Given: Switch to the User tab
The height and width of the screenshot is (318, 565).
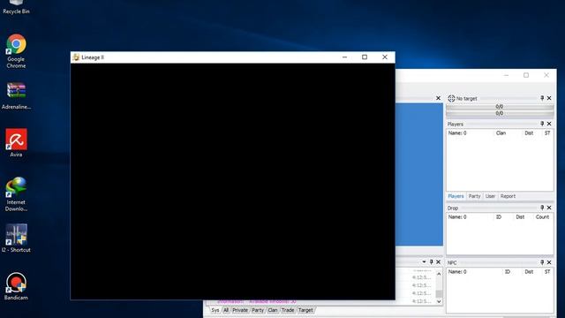Looking at the screenshot, I should [490, 196].
